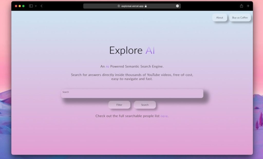Open the Share icon in Safari toolbar

(241, 6)
